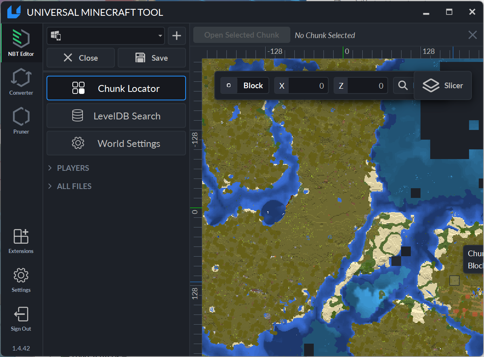Expand the PLAYERS tree section
The image size is (484, 357).
[x=69, y=168]
